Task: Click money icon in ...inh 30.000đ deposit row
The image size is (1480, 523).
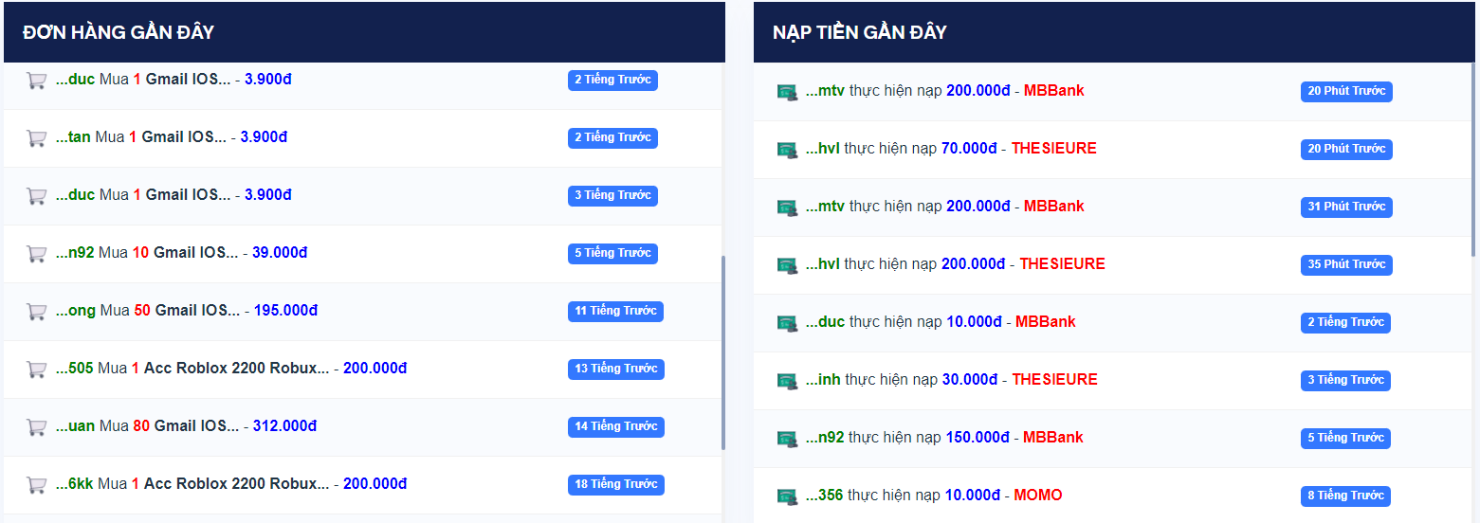Action: pos(787,381)
